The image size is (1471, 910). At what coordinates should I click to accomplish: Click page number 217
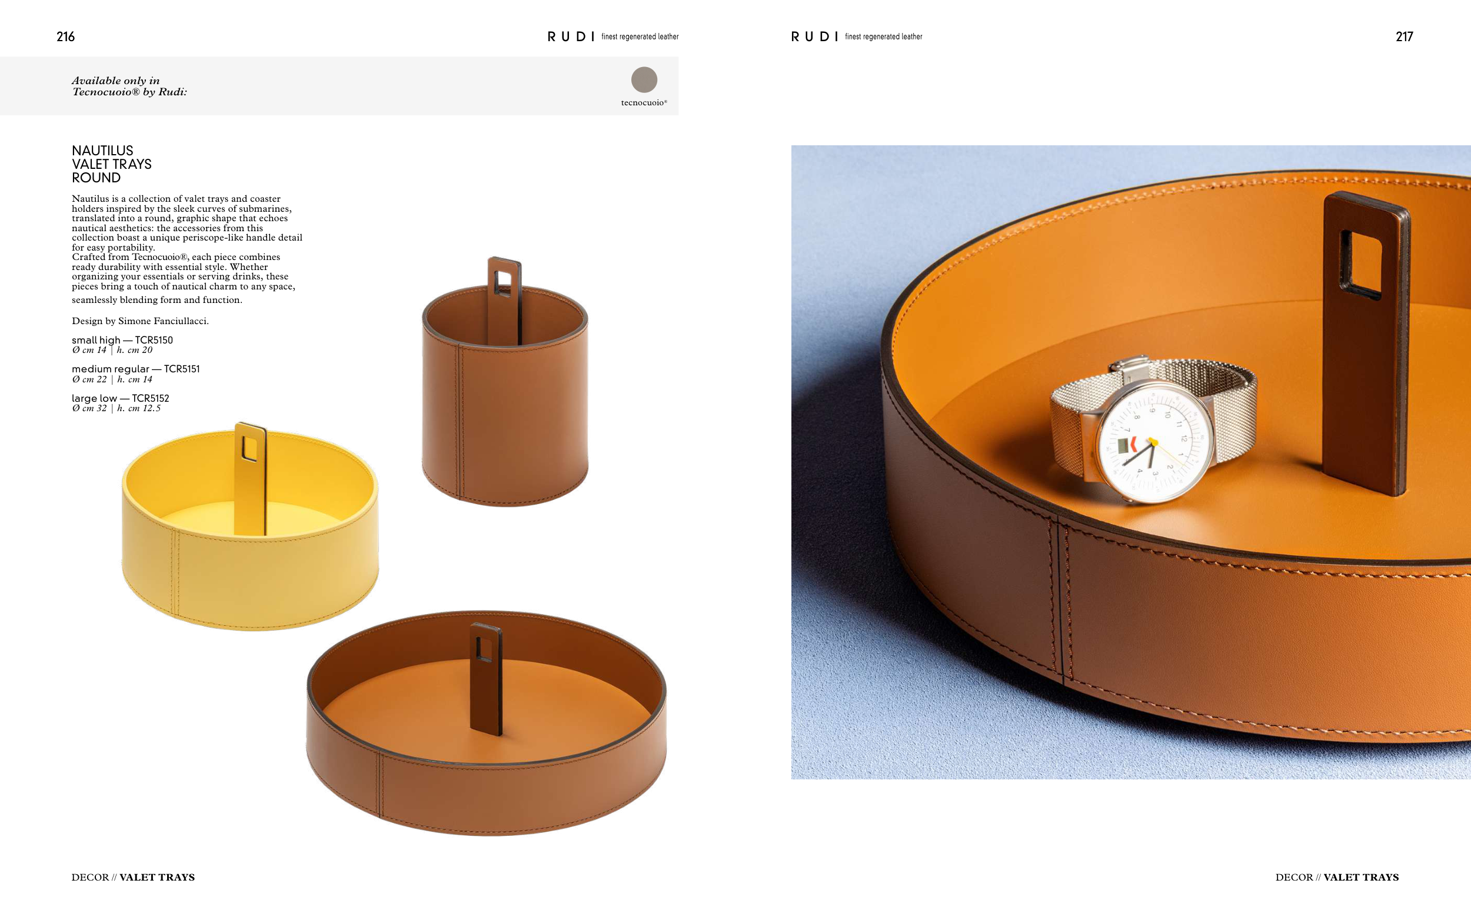[1404, 36]
